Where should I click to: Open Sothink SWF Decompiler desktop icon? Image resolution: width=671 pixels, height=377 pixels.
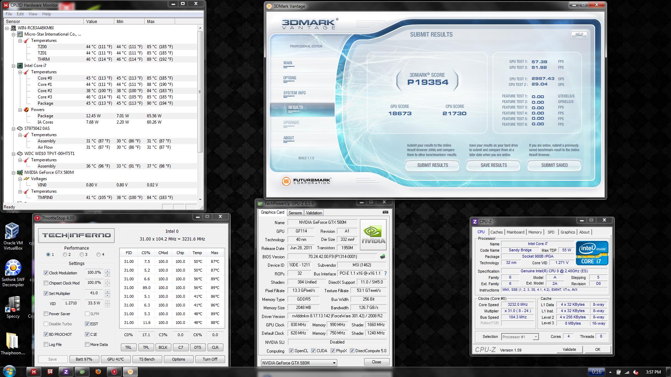click(13, 274)
